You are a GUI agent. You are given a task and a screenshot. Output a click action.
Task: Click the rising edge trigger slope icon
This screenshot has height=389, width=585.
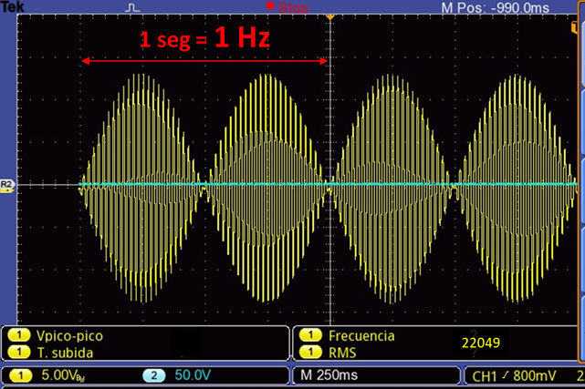pyautogui.click(x=505, y=375)
